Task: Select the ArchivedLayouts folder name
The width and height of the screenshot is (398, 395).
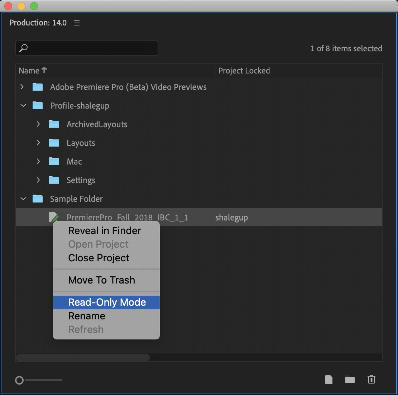Action: (x=97, y=124)
